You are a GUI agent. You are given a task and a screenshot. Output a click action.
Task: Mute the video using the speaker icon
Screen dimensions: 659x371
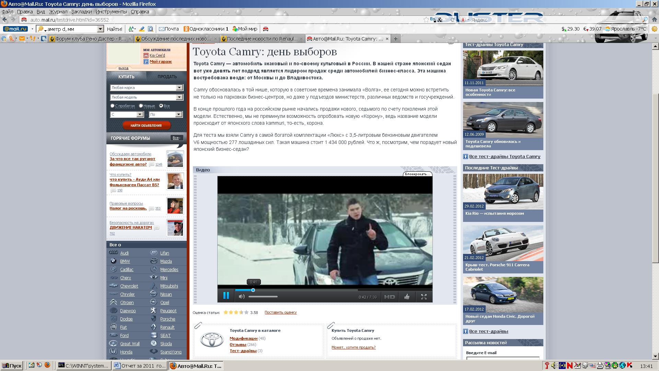[242, 296]
